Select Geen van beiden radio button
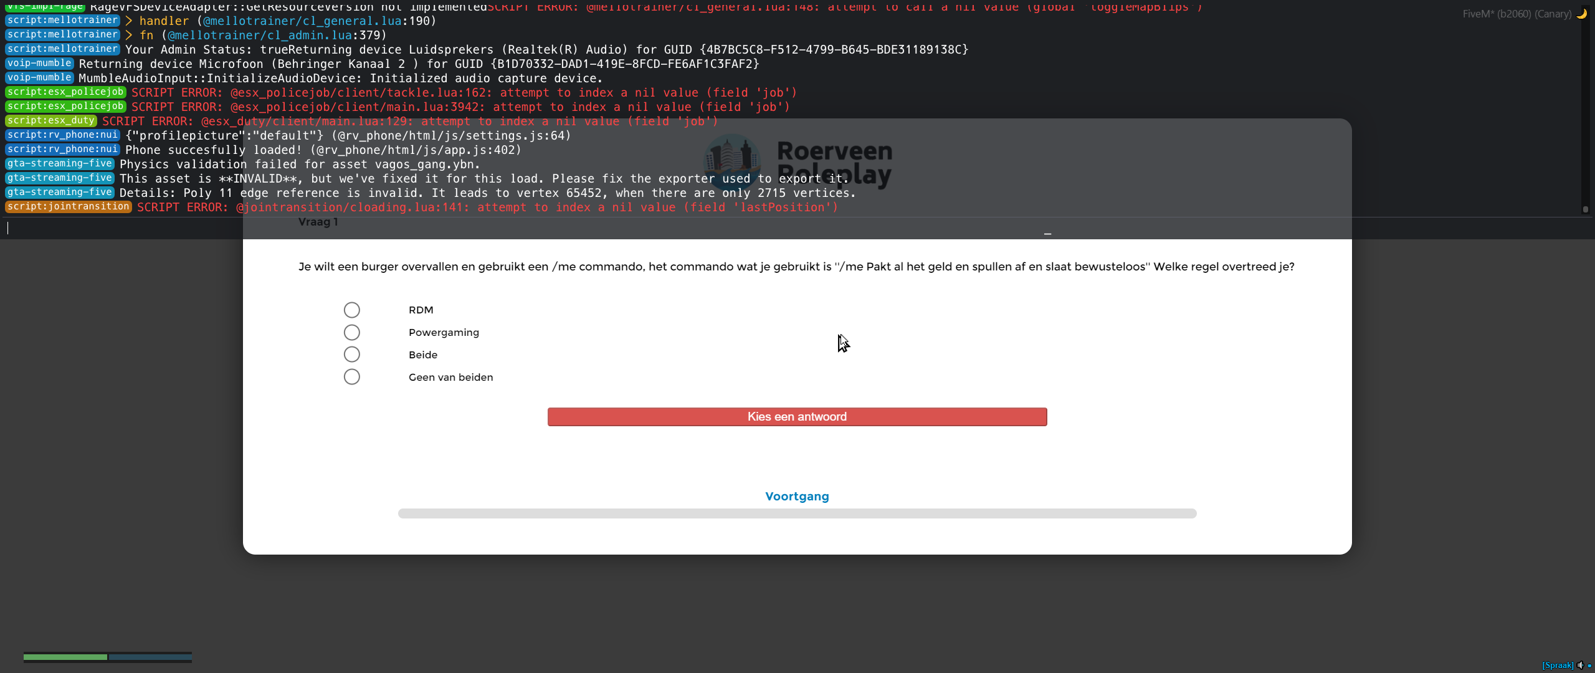 tap(351, 377)
